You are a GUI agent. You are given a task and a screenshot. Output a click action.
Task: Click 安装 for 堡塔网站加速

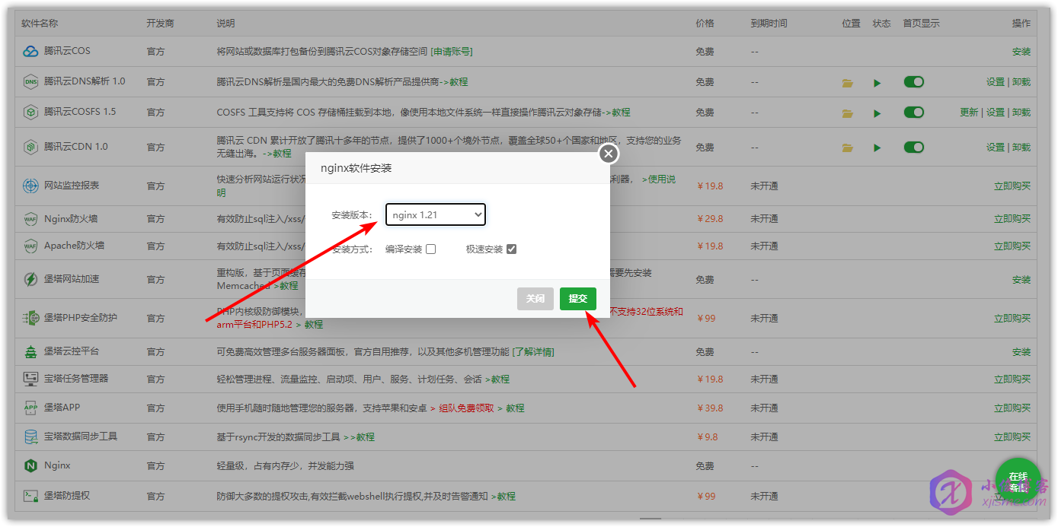click(1021, 280)
